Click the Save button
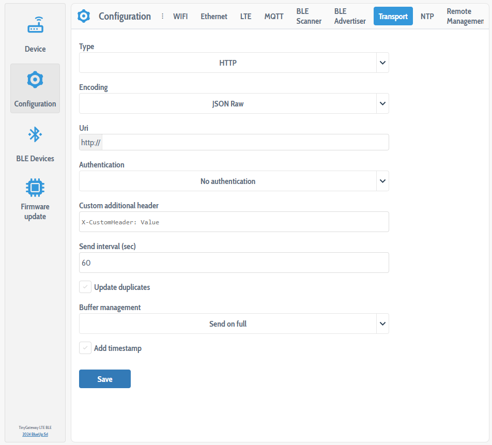Image resolution: width=492 pixels, height=445 pixels. [105, 379]
